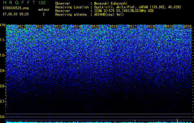Viewport: 194px width, 123px height.
Task: Click time marker 0528
Action: tap(151, 26)
